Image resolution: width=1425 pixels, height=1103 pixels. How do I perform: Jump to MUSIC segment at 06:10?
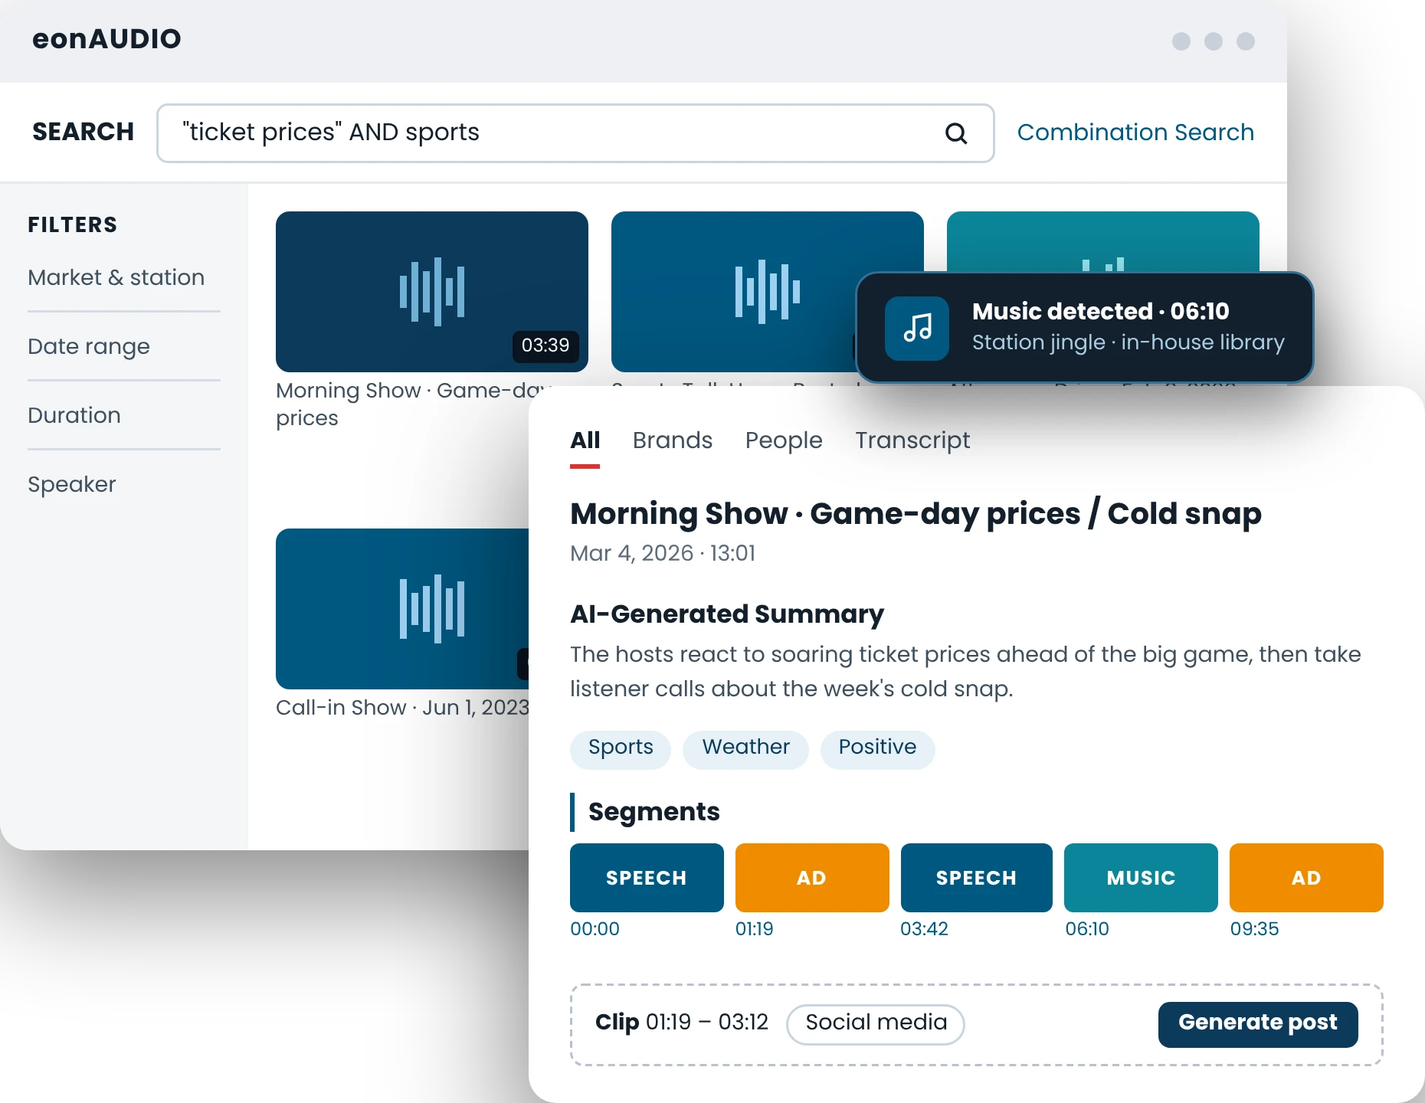tap(1141, 878)
